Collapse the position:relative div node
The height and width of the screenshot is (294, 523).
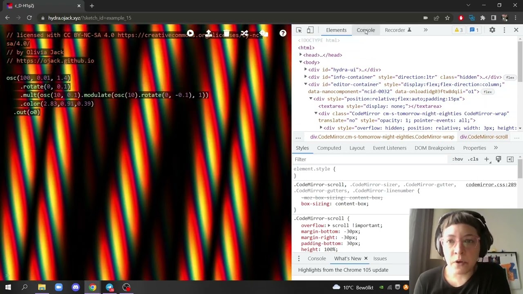[311, 99]
